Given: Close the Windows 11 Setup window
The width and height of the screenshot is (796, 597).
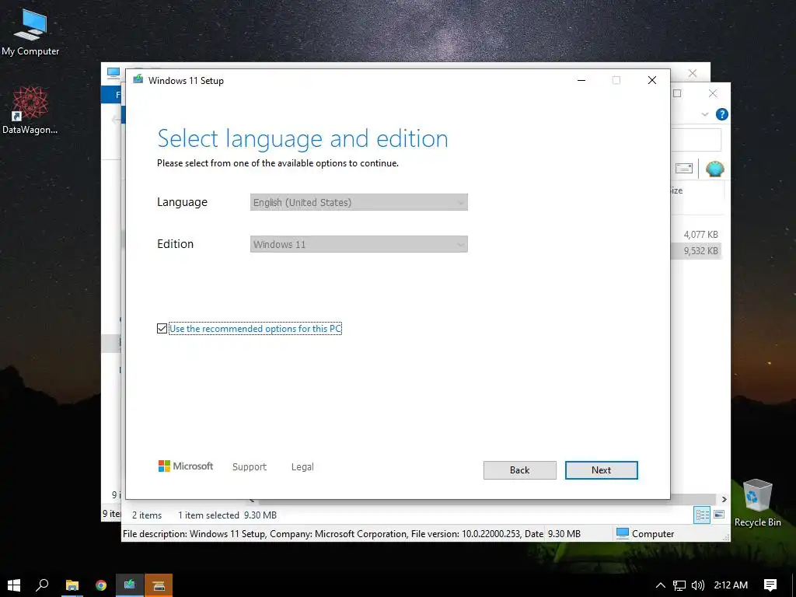Looking at the screenshot, I should (652, 80).
